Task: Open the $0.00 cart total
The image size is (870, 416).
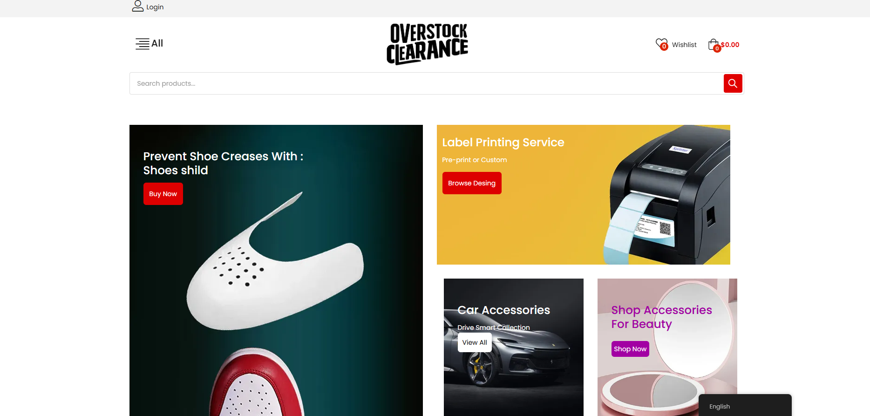Action: 730,45
